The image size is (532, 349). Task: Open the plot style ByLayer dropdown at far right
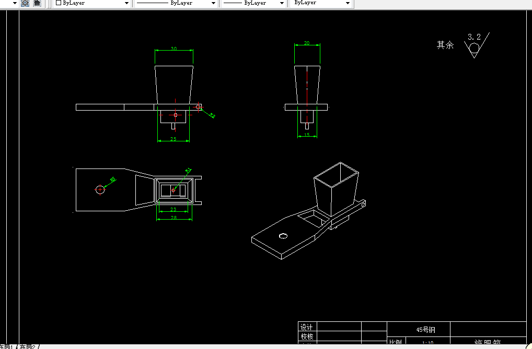(321, 3)
